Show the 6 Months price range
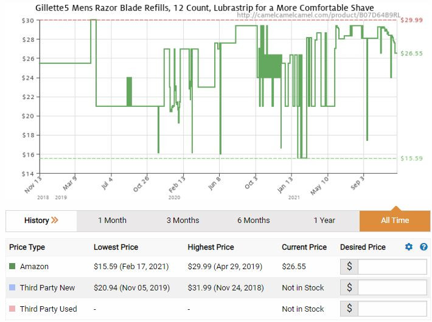This screenshot has height=322, width=432. (254, 221)
